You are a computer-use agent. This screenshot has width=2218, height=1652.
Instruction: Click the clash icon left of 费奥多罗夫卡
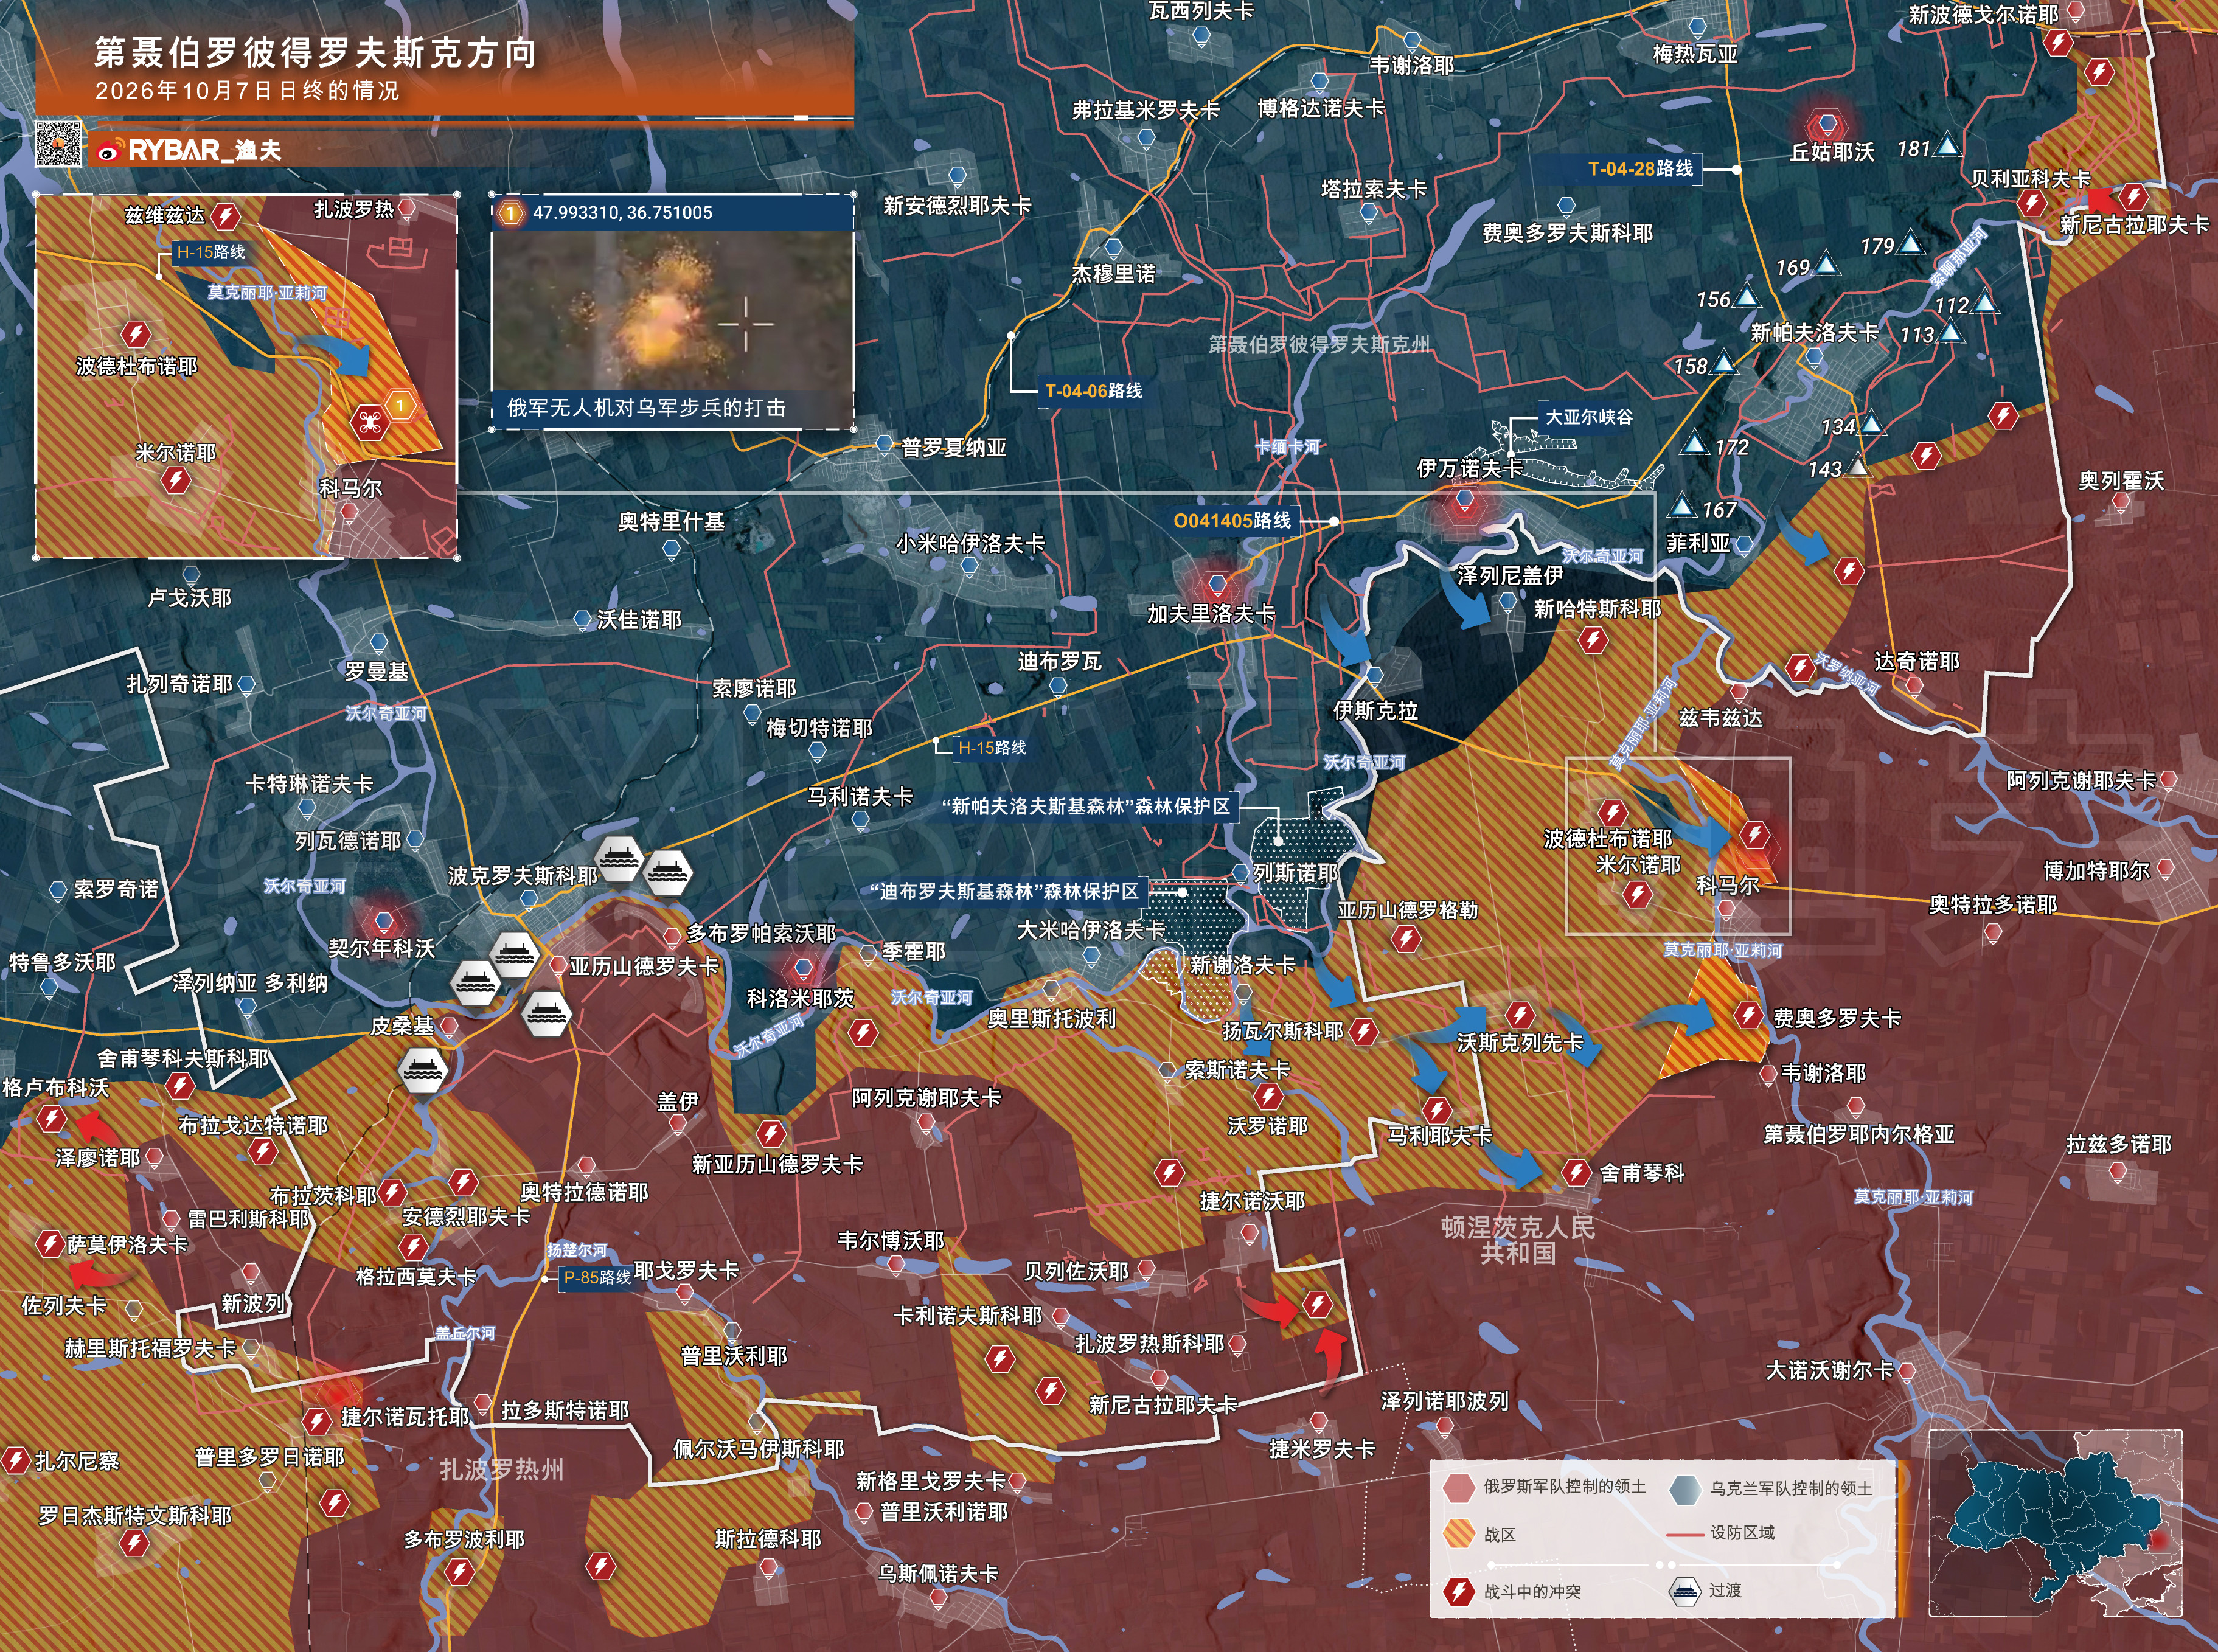[x=1748, y=1015]
